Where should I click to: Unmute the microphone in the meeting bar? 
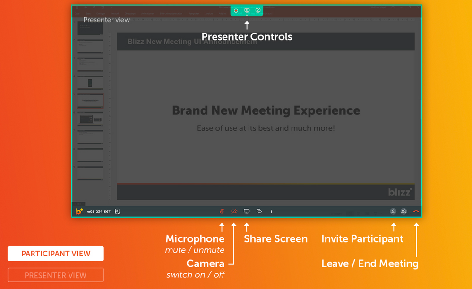tap(222, 212)
